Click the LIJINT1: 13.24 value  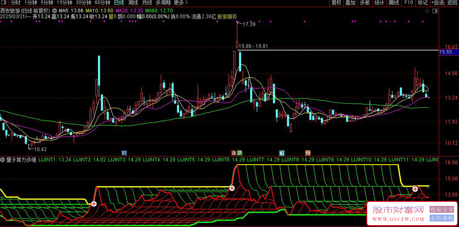(55, 160)
